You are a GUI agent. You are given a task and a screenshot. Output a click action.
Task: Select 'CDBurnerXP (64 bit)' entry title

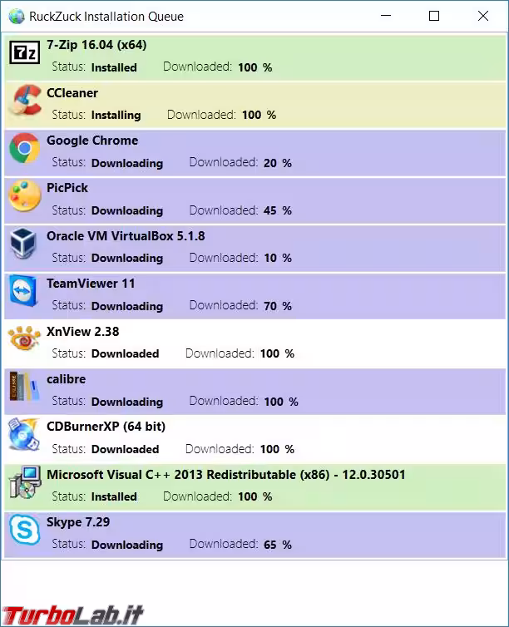(106, 427)
